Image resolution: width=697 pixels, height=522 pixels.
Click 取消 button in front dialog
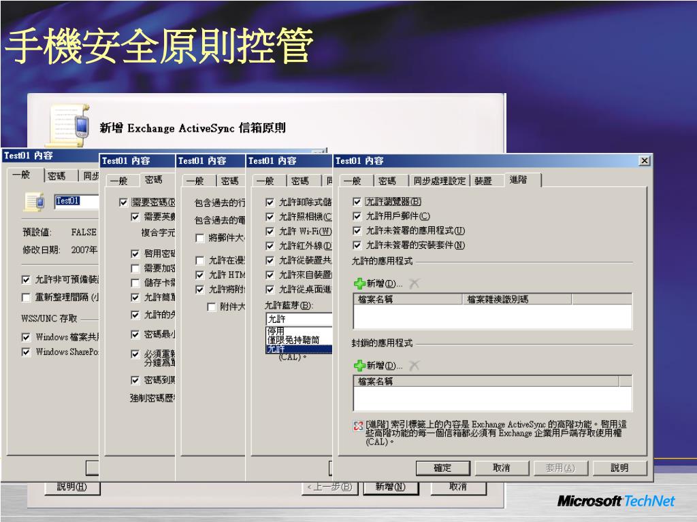(502, 468)
